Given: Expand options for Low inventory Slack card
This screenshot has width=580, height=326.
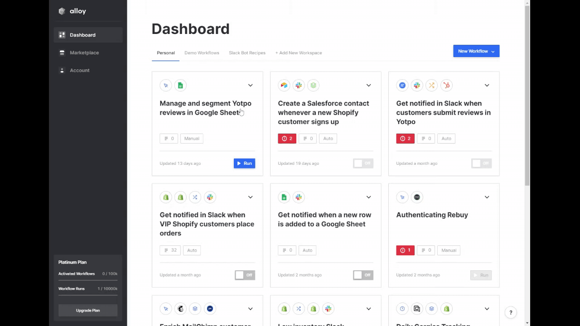Looking at the screenshot, I should click(x=368, y=309).
